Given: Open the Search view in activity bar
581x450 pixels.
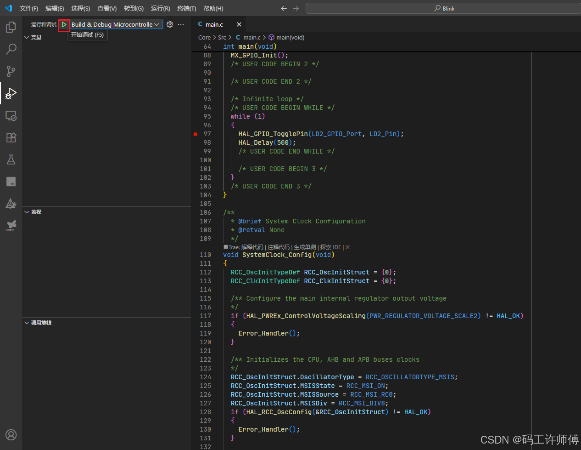Looking at the screenshot, I should [11, 49].
